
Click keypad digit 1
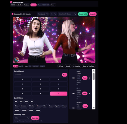coord(22,79)
